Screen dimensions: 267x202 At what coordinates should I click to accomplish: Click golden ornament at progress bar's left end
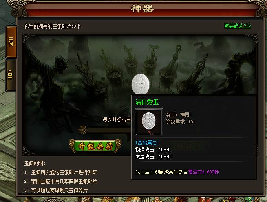pos(82,130)
